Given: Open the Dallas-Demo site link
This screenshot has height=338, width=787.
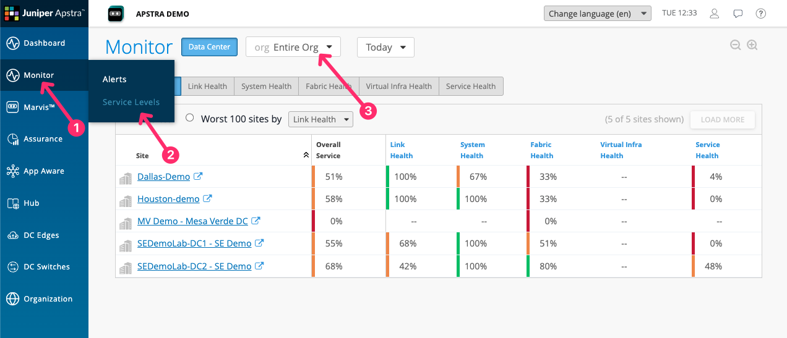Looking at the screenshot, I should (x=163, y=177).
